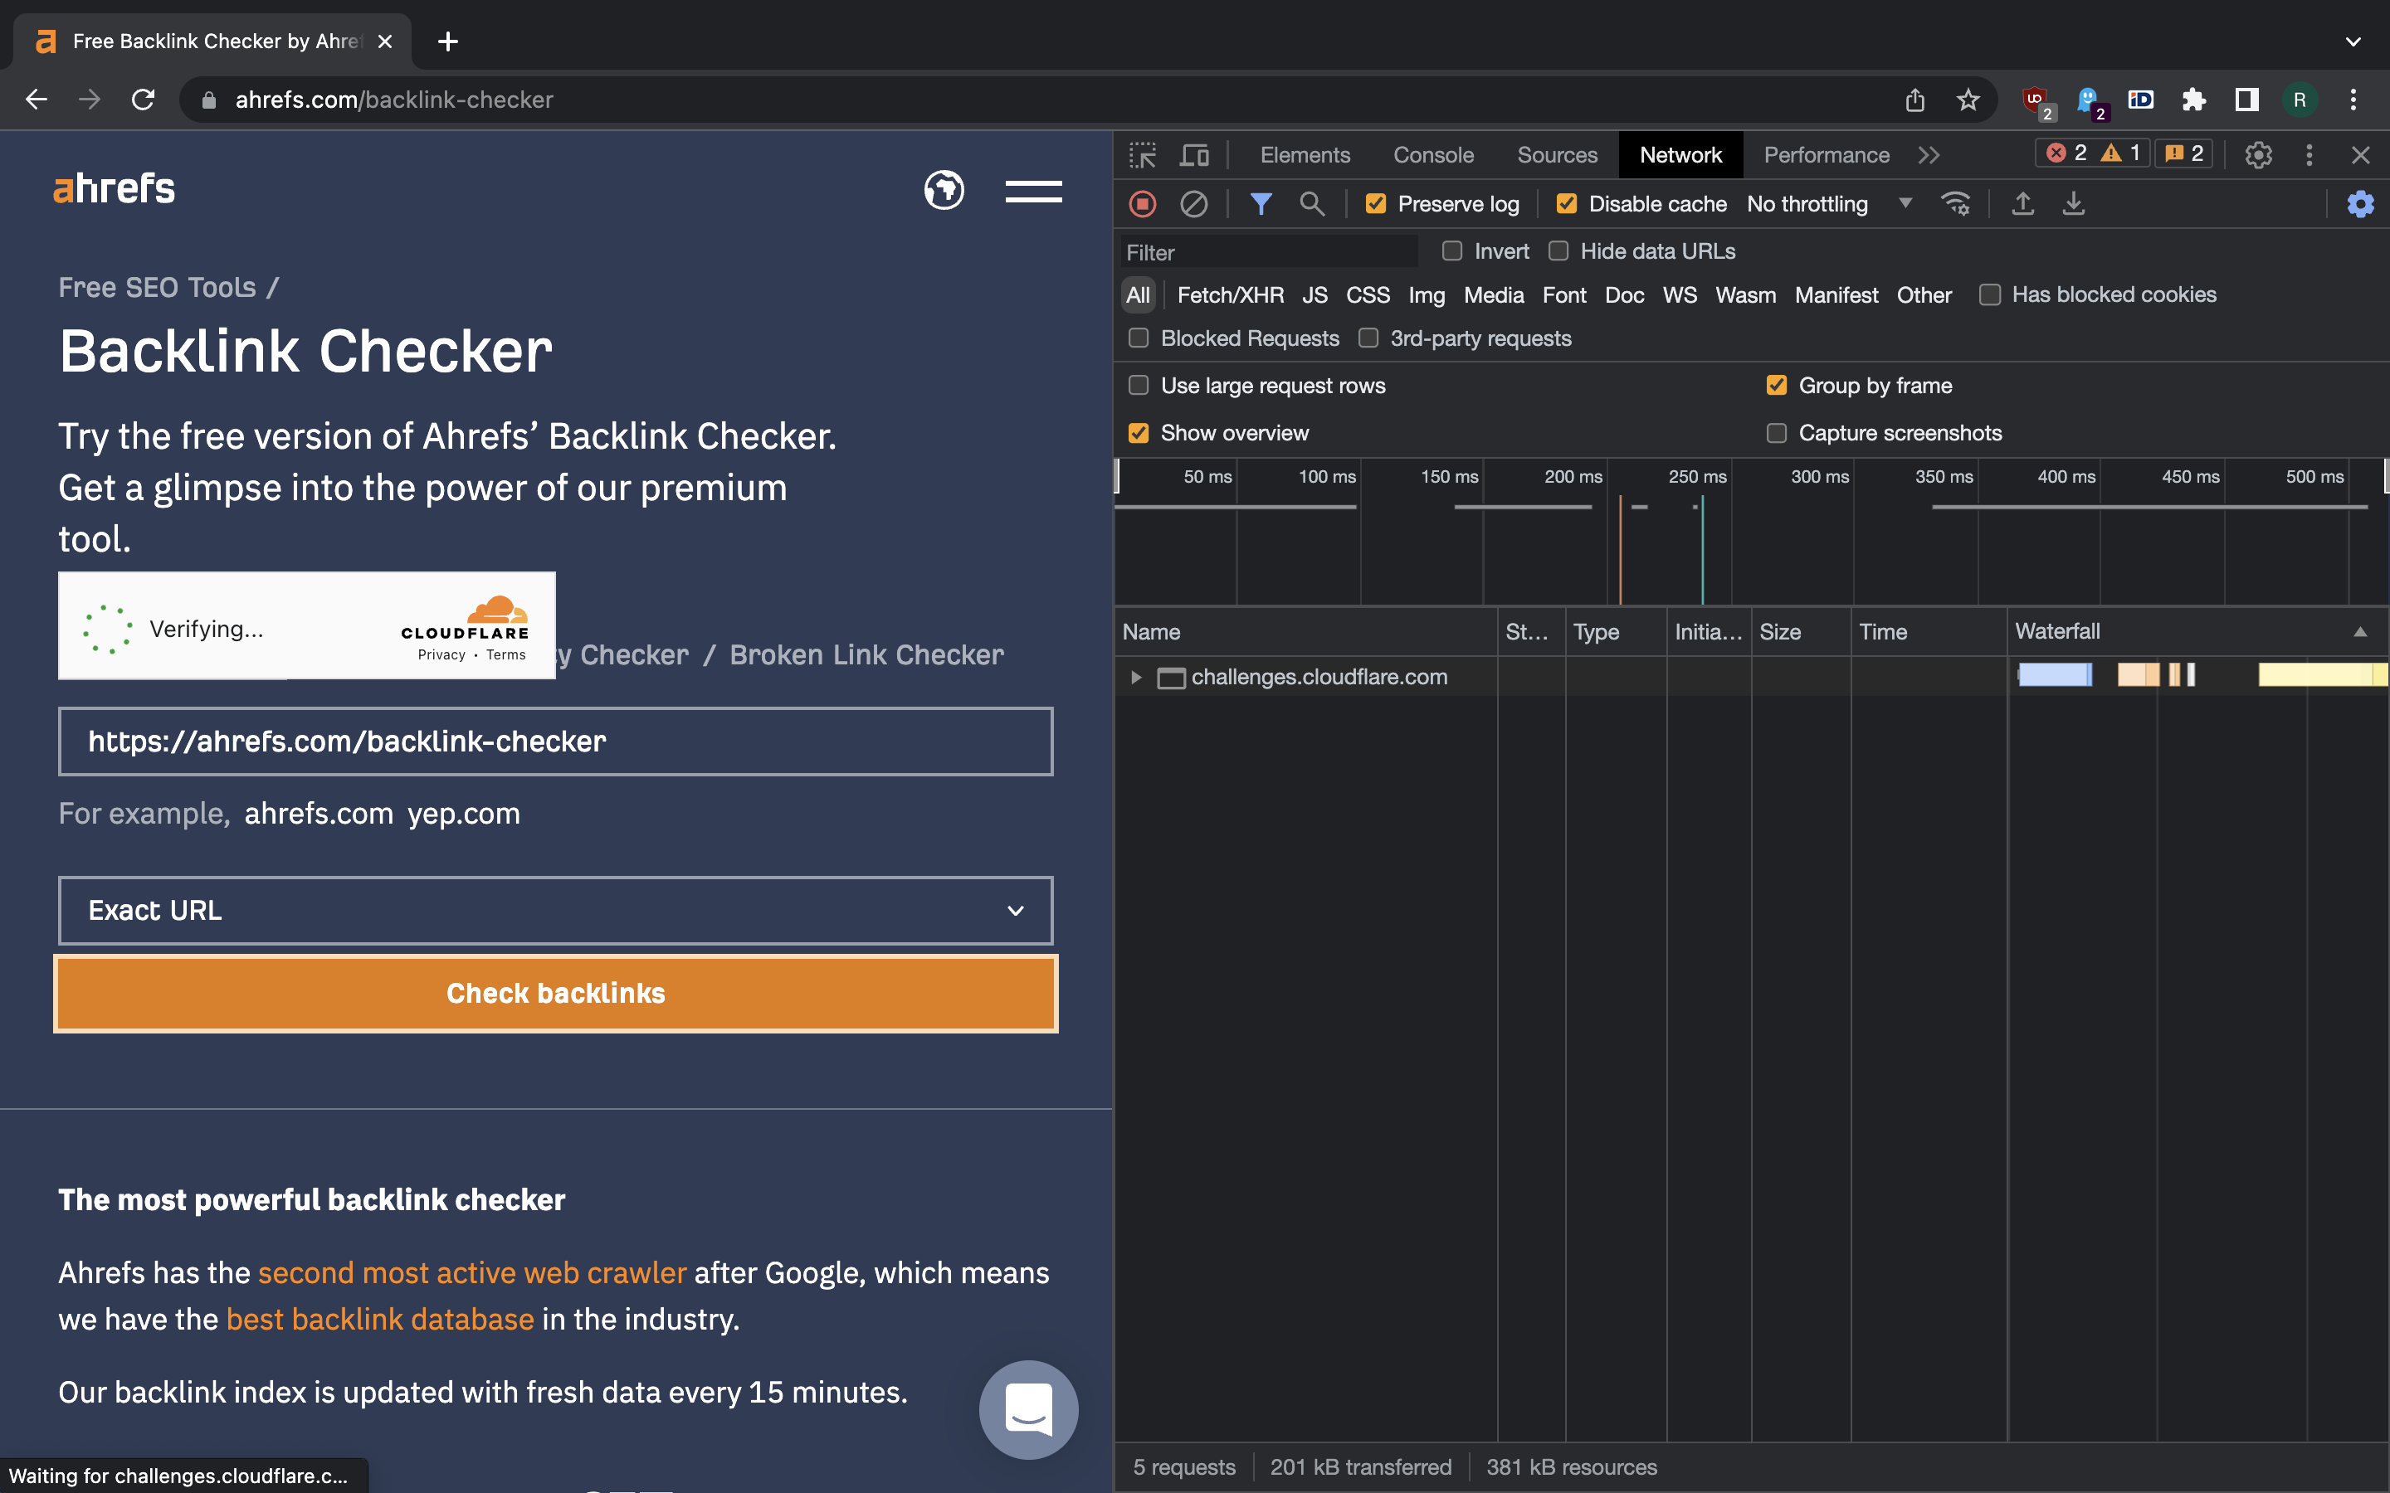Uncheck Group by frame
2390x1493 pixels.
point(1776,385)
